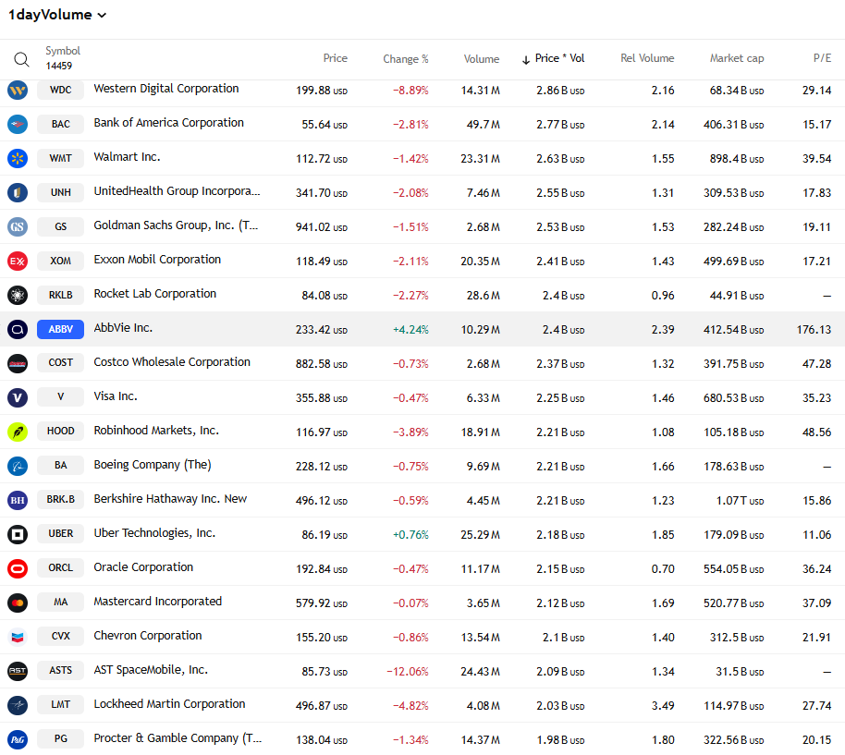Click Bank of America volume 49.7 M
Viewport: 845px width, 755px height.
coord(483,125)
